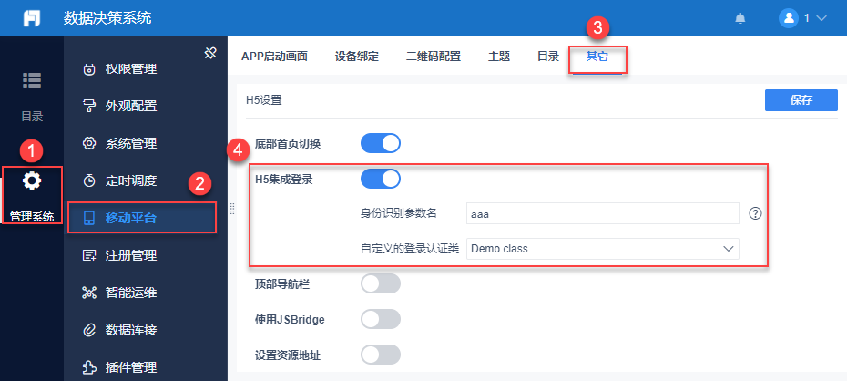Enable the 设置资源地址 switch
This screenshot has width=847, height=381.
[381, 355]
